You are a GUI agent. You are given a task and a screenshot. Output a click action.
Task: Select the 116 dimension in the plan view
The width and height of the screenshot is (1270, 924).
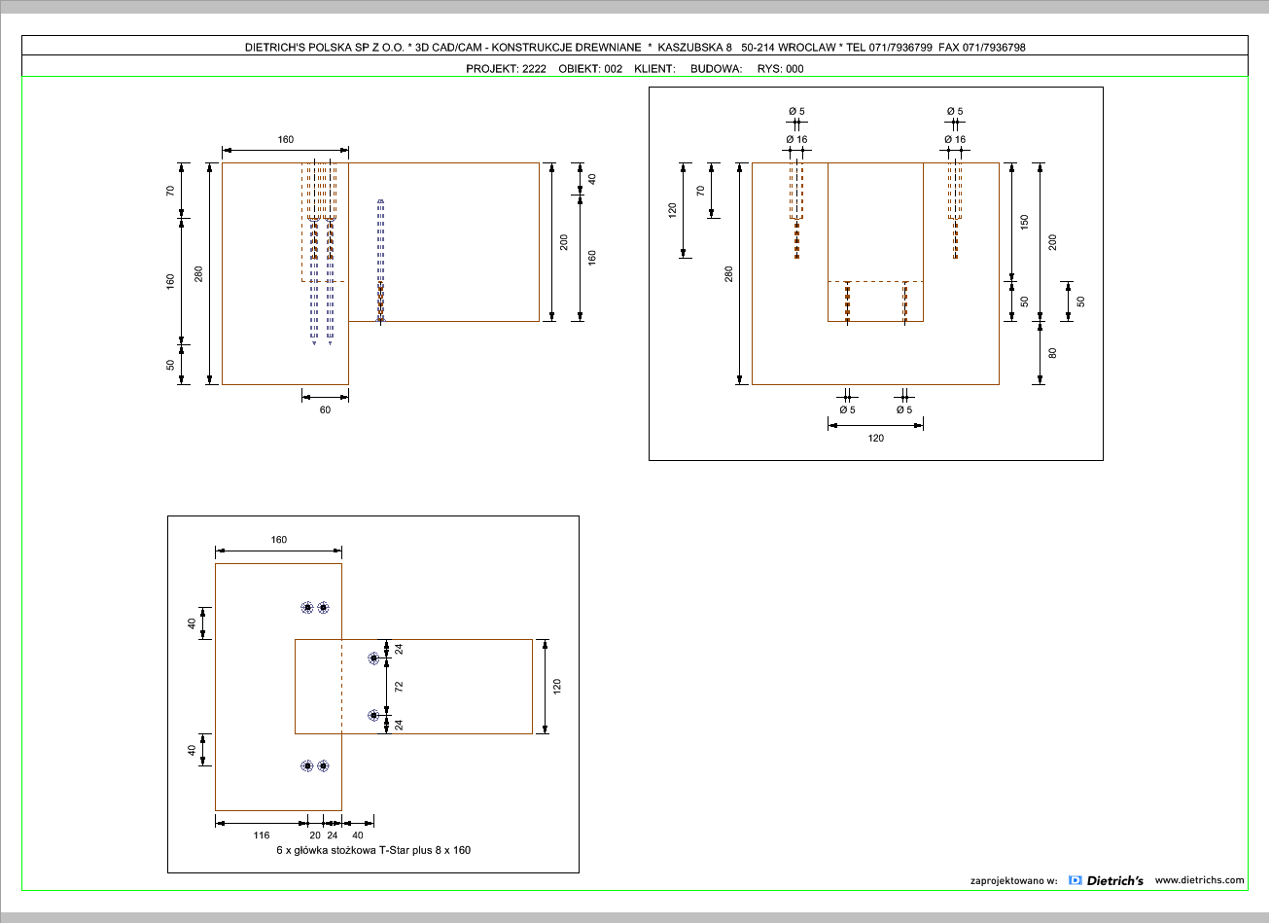pos(262,835)
